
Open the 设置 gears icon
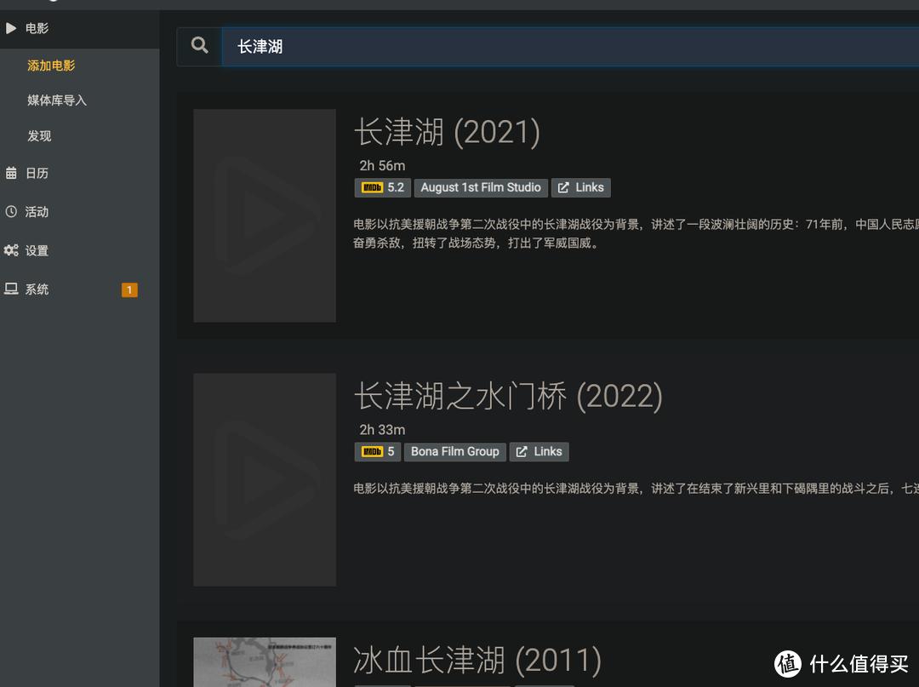(x=11, y=249)
